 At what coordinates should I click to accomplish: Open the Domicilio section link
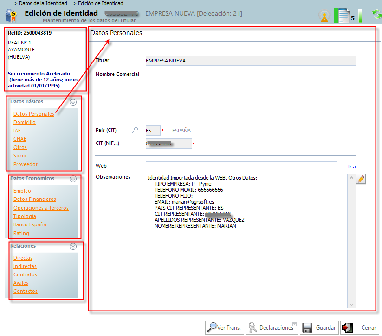pyautogui.click(x=24, y=122)
